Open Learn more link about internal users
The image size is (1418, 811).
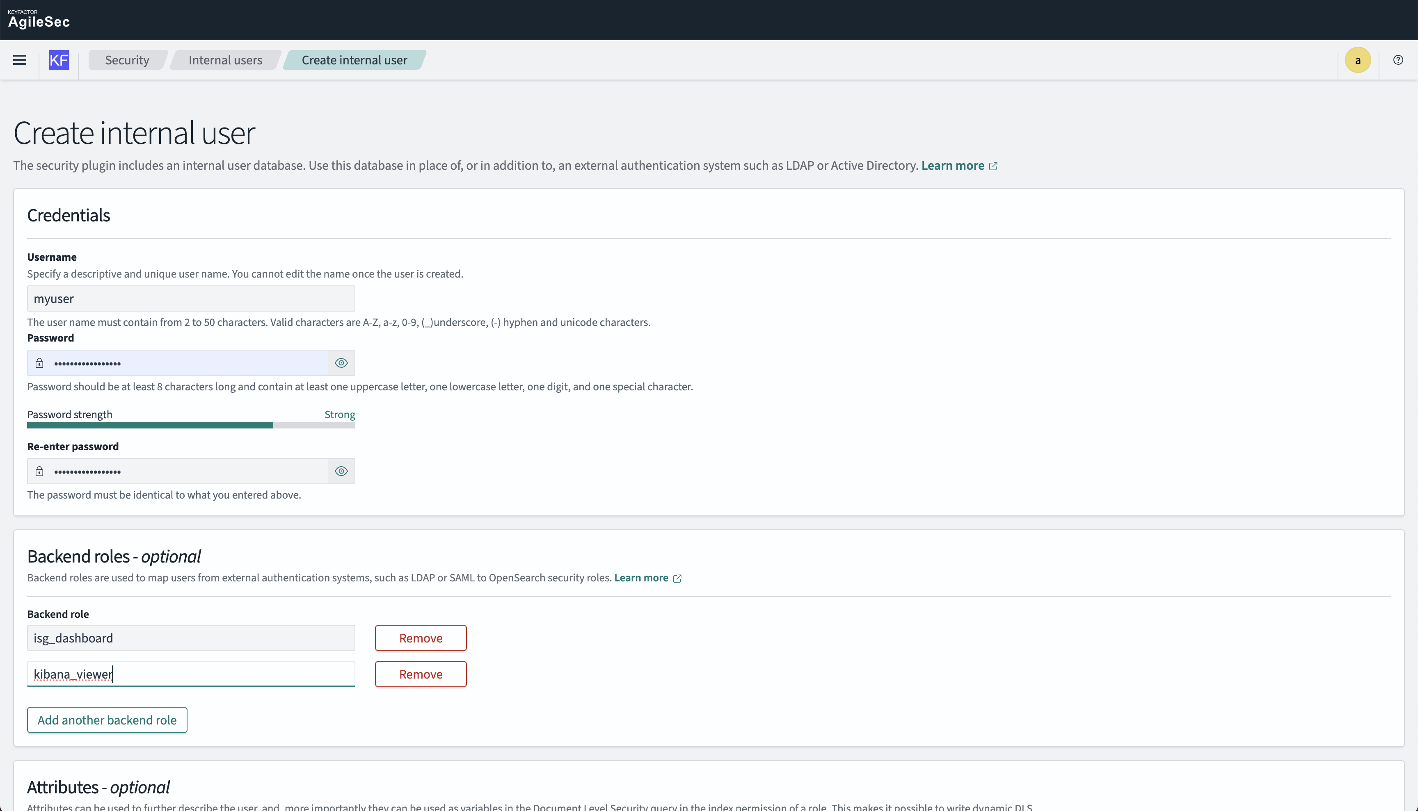click(953, 166)
